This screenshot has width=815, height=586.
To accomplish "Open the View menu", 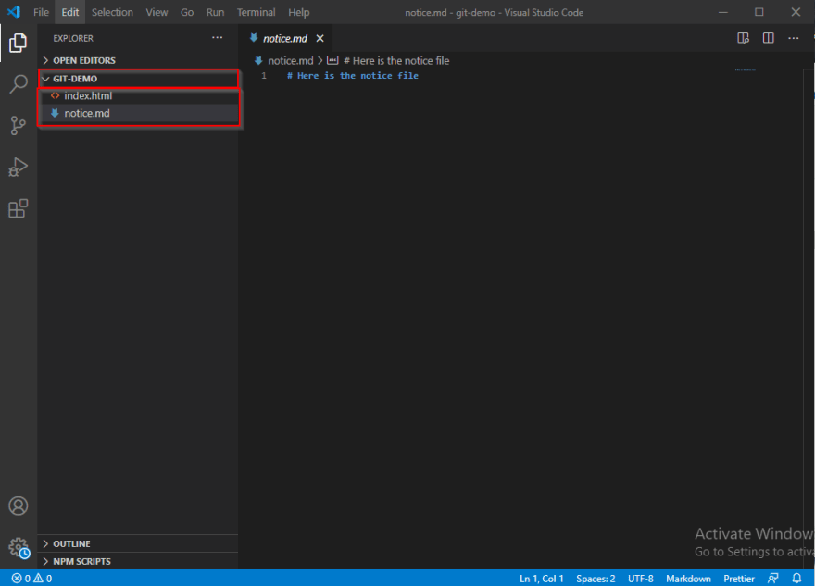I will point(157,12).
